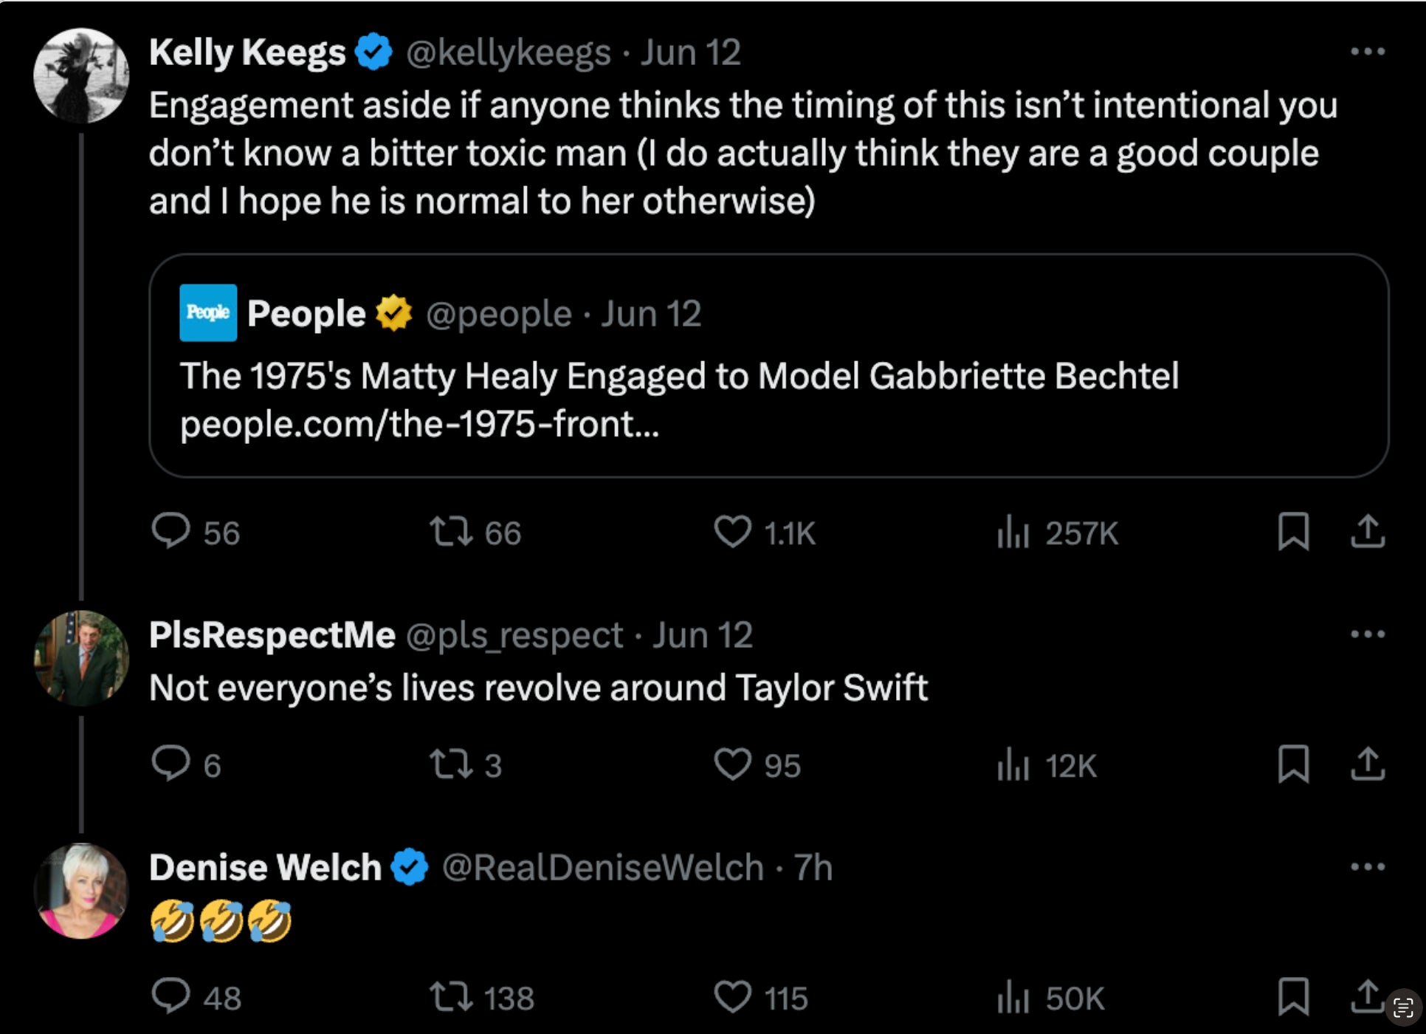
Task: Open more options on Denise Welch's reply
Action: click(x=1367, y=866)
